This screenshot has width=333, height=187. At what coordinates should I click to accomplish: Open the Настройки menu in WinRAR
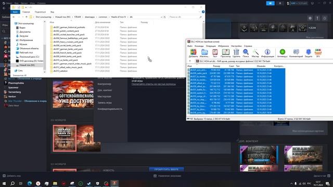tap(236, 46)
